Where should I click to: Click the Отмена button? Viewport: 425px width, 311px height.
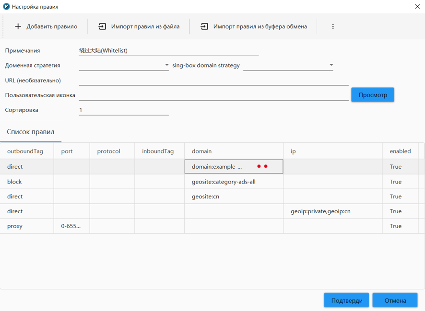point(395,300)
